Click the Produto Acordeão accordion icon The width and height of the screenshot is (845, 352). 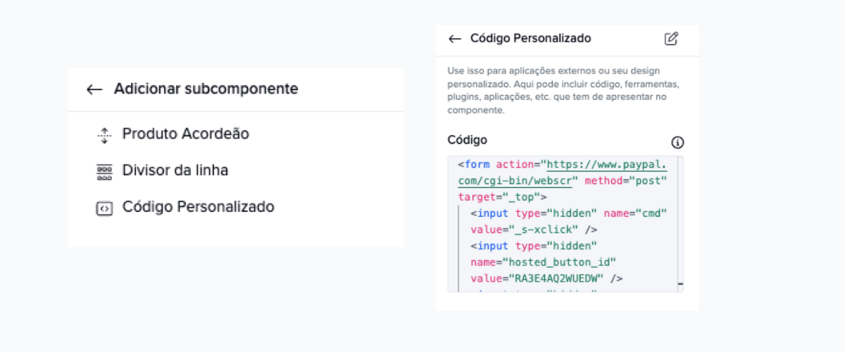click(x=104, y=135)
